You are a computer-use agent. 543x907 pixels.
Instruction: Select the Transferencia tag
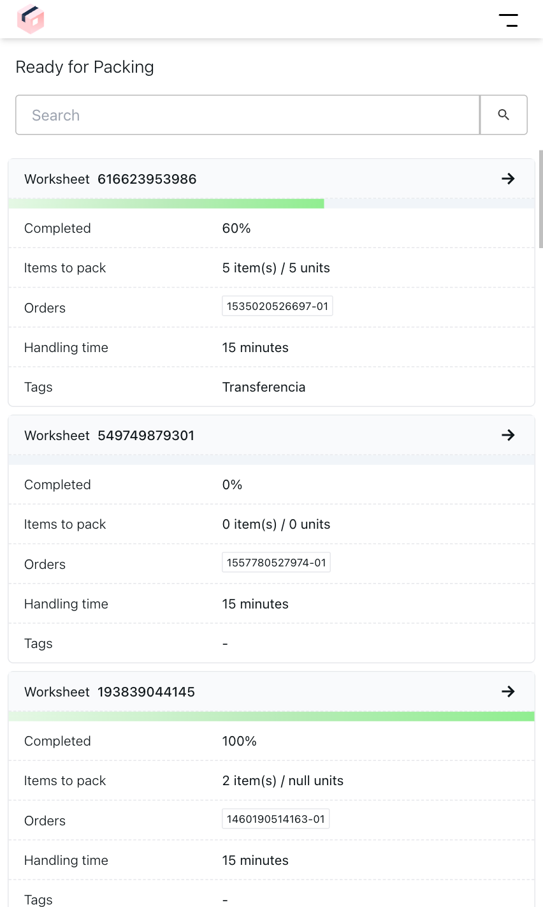tap(264, 387)
